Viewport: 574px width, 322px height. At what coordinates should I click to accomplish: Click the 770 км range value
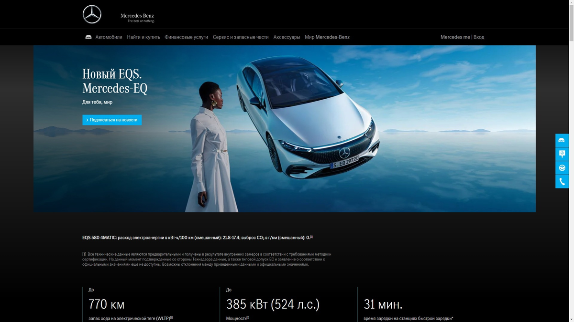106,304
